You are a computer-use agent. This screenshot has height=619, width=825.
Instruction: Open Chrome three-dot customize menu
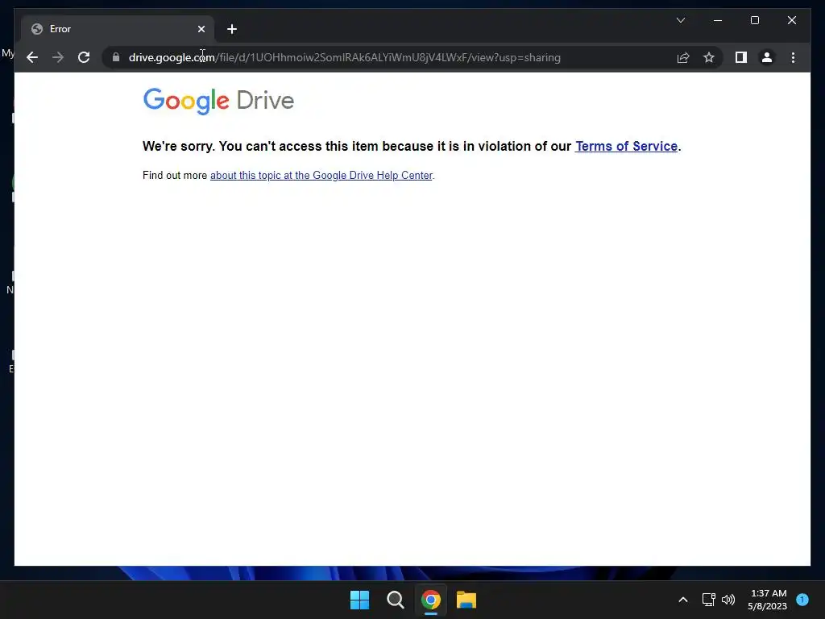[793, 57]
